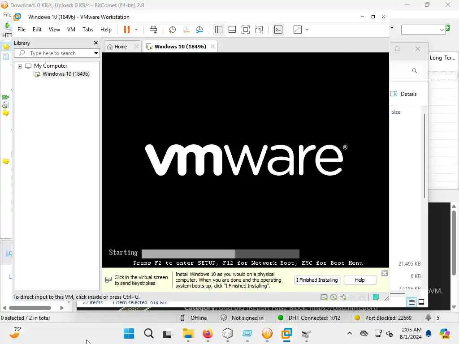Screen dimensions: 459x344
Task: Open the Library search dropdown arrow
Action: pos(96,53)
